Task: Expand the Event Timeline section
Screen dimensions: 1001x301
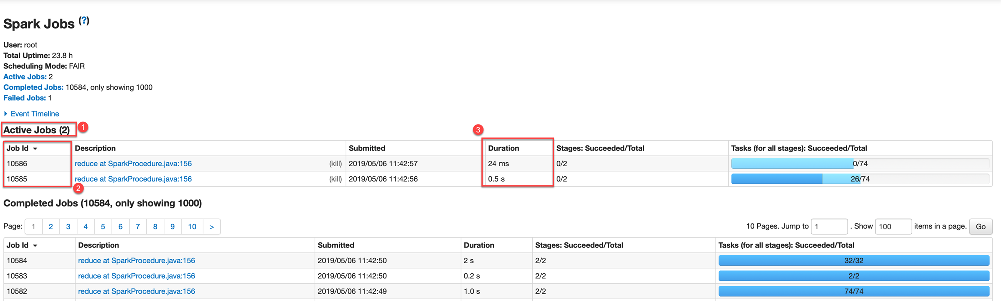Action: coord(31,114)
